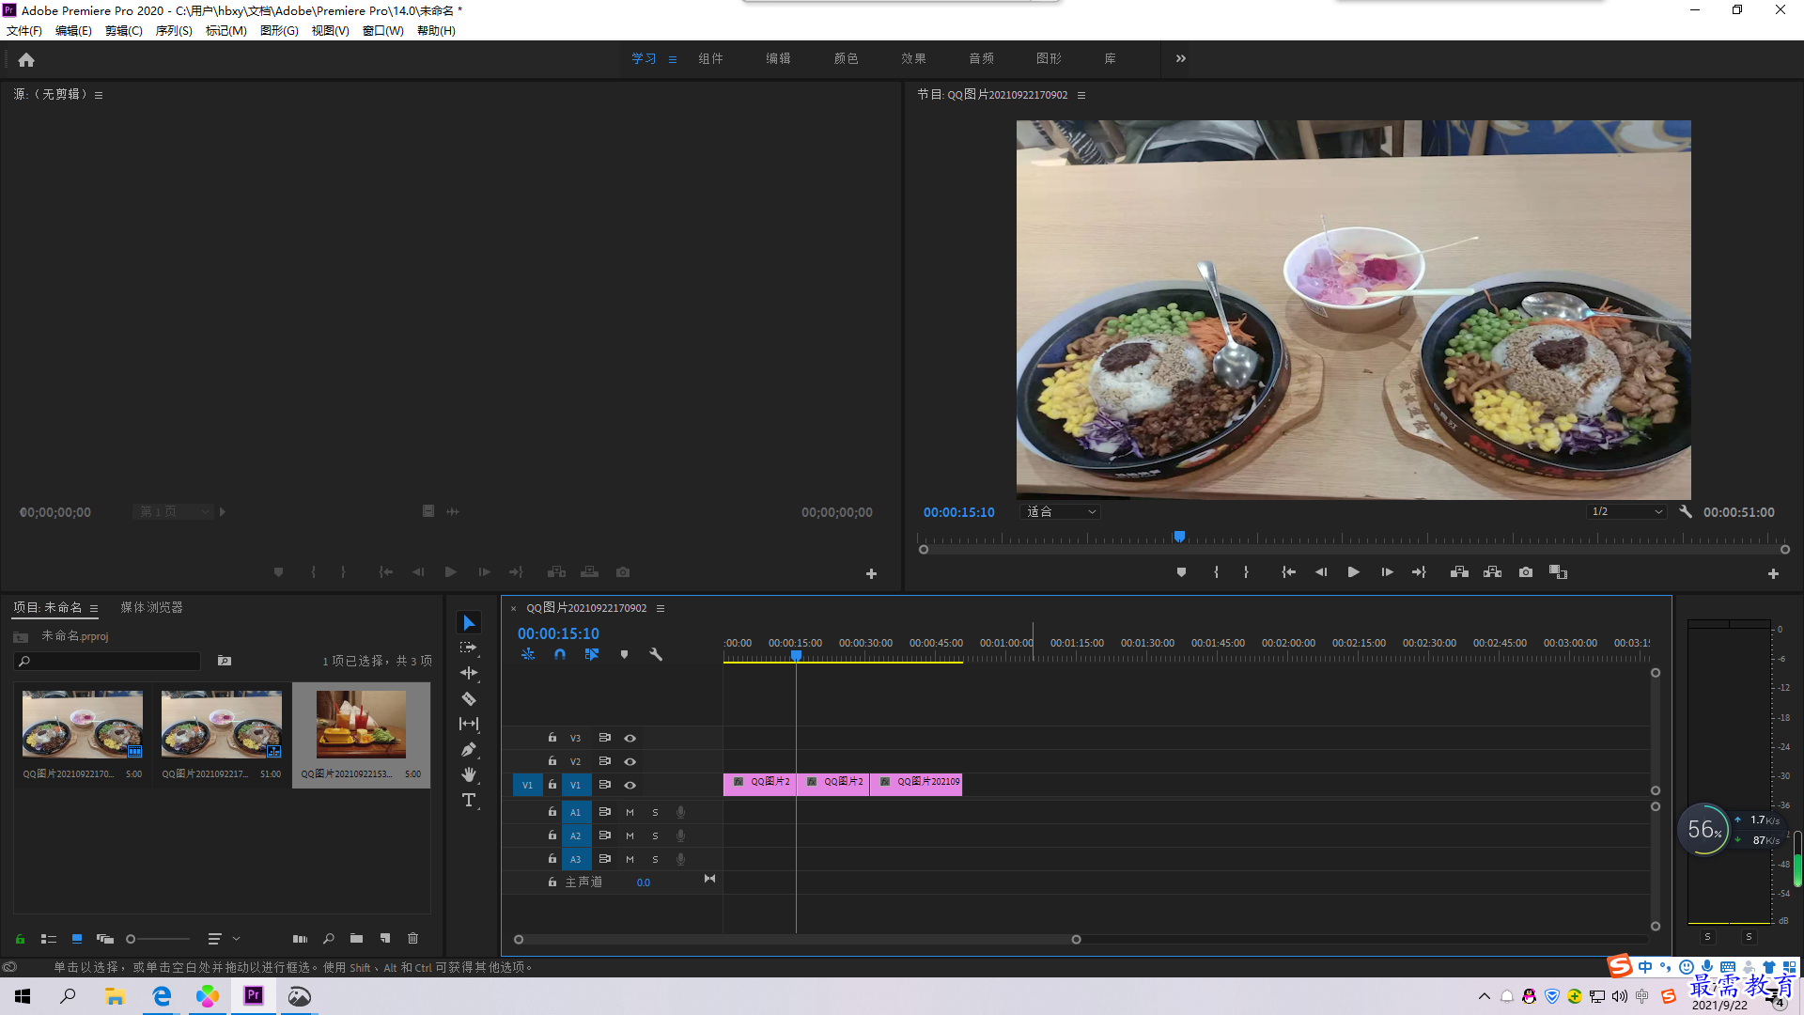Open the zoom level dropdown 适合
Image resolution: width=1804 pixels, height=1015 pixels.
(x=1060, y=511)
